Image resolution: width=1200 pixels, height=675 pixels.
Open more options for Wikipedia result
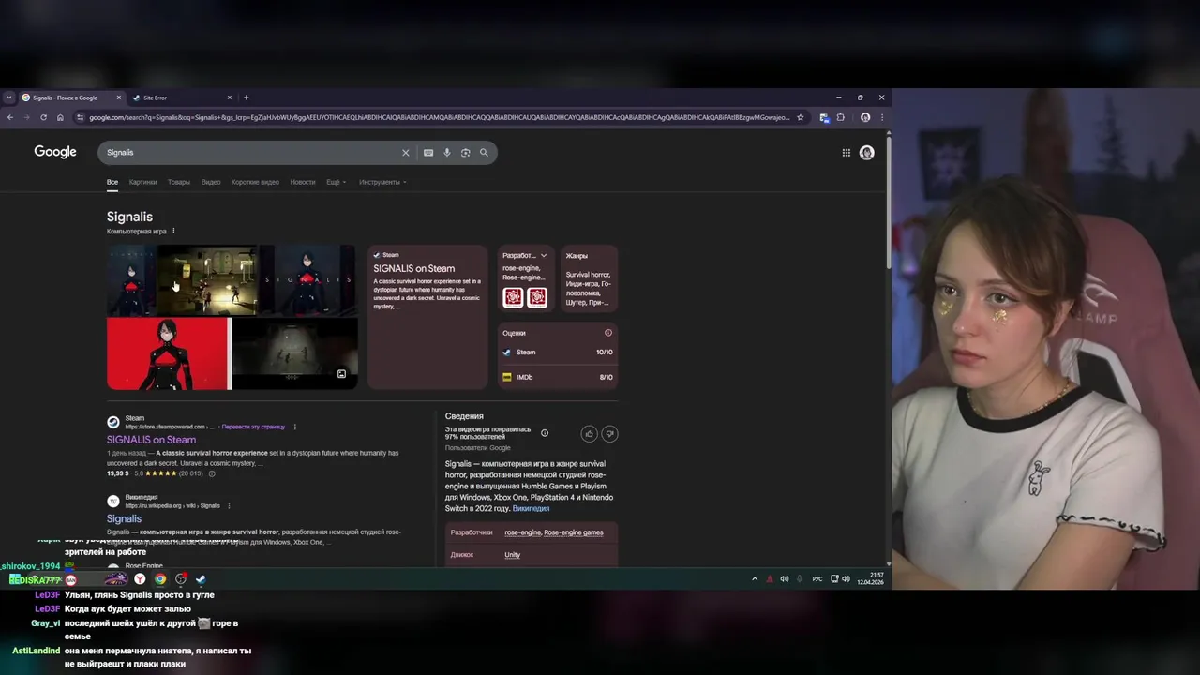click(230, 506)
